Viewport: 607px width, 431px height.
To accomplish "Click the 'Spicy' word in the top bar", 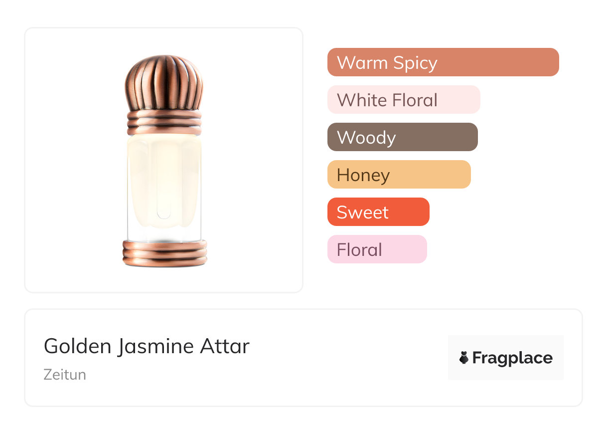I will [x=415, y=63].
